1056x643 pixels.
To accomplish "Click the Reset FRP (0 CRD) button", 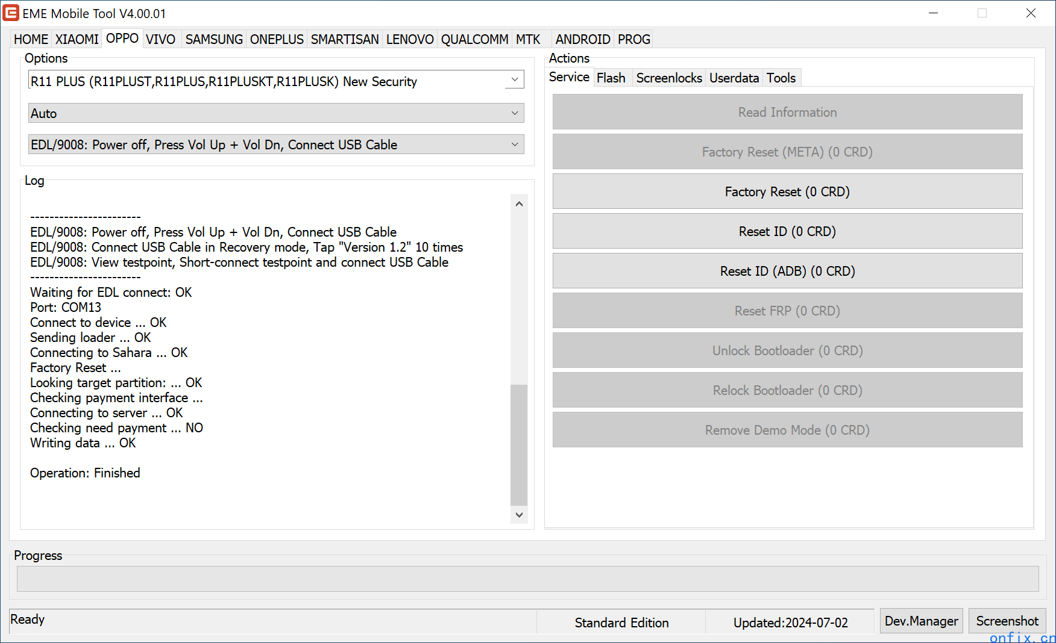I will (x=787, y=311).
